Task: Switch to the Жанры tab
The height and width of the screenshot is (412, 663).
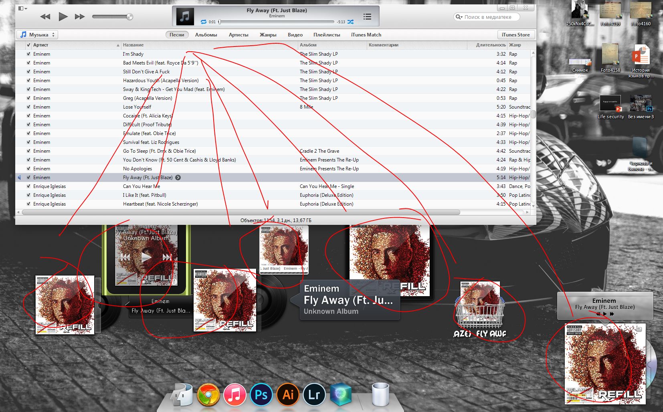Action: click(268, 35)
